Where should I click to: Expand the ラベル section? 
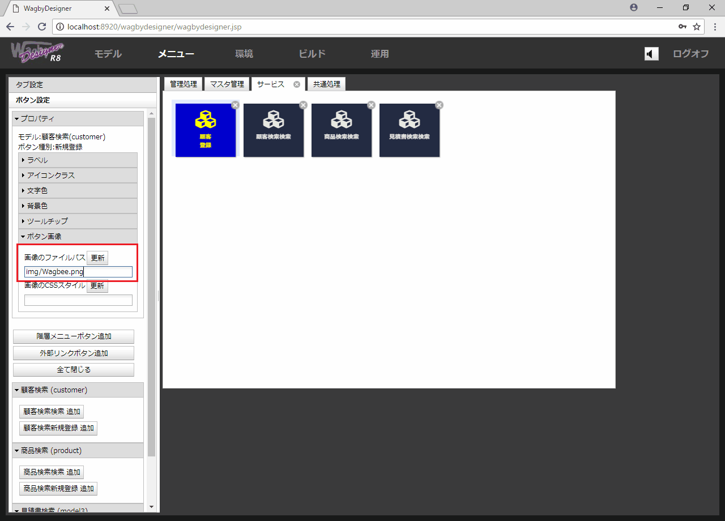[x=78, y=160]
